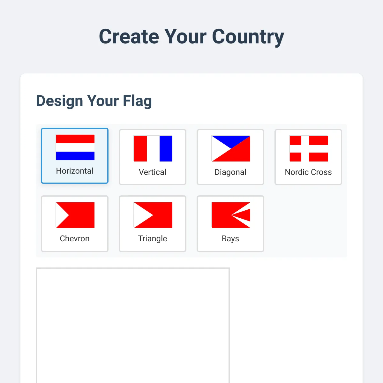Click the 'Rays' text label
Image resolution: width=383 pixels, height=383 pixels.
(230, 239)
